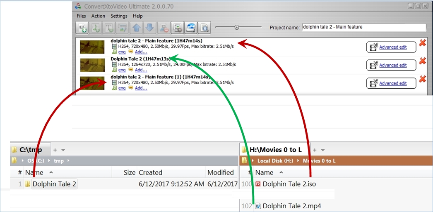Open the Files menu
Viewport: 433px width, 212px height.
point(81,16)
